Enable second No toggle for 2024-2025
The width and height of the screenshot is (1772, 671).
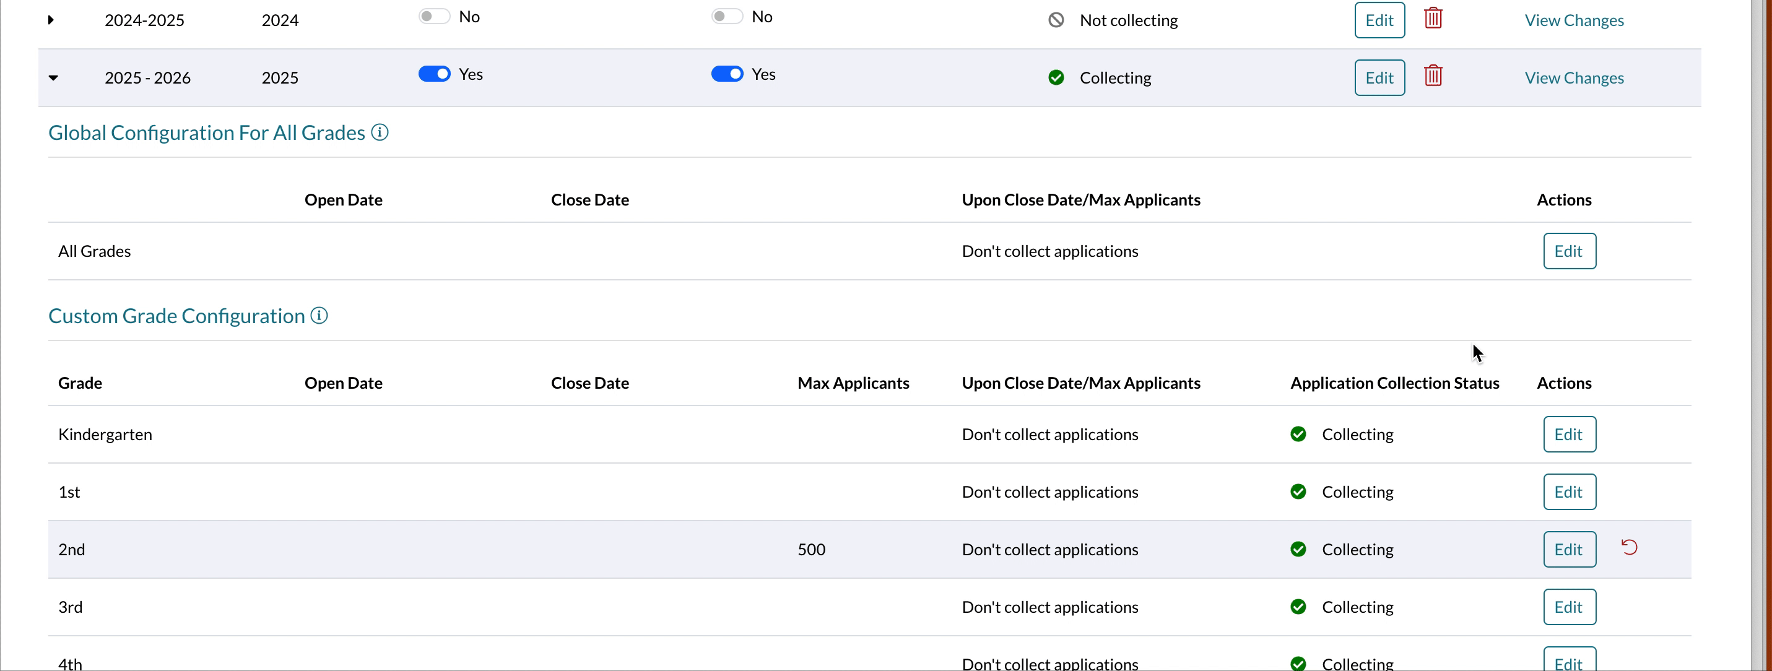click(726, 17)
